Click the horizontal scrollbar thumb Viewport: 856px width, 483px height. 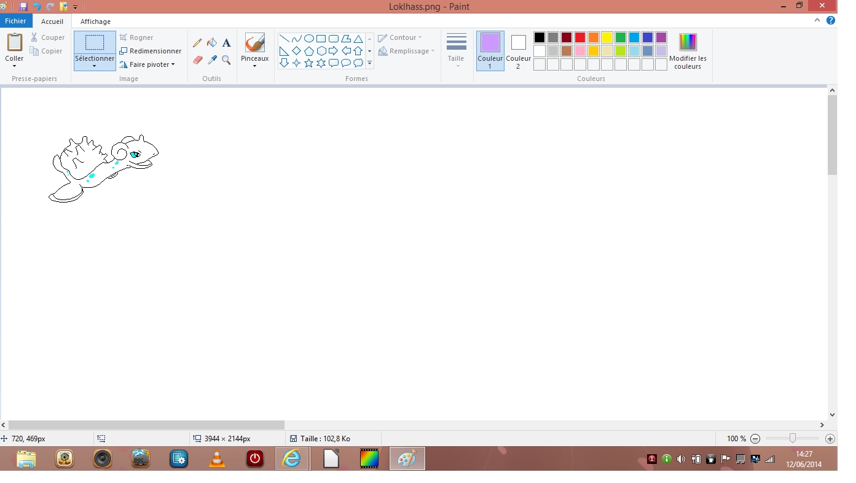click(x=146, y=425)
